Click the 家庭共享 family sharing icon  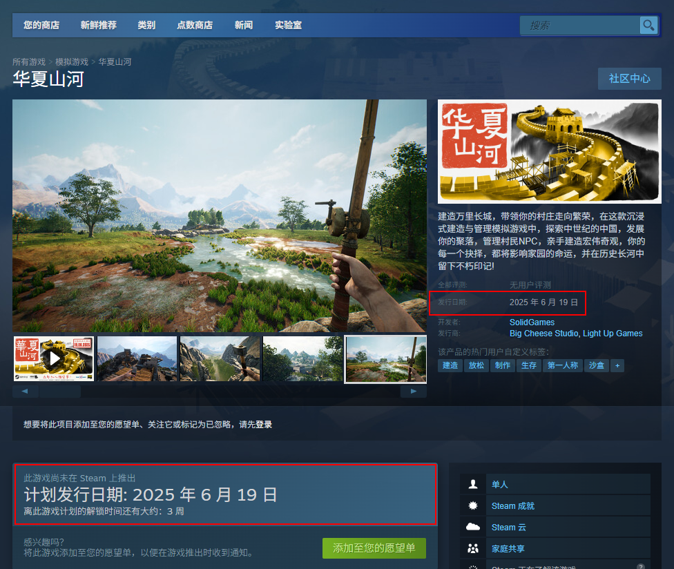pyautogui.click(x=473, y=548)
